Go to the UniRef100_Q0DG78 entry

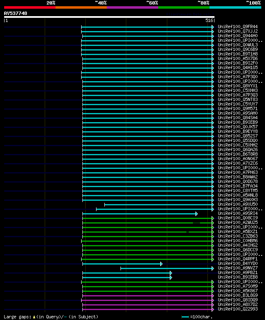238,181
